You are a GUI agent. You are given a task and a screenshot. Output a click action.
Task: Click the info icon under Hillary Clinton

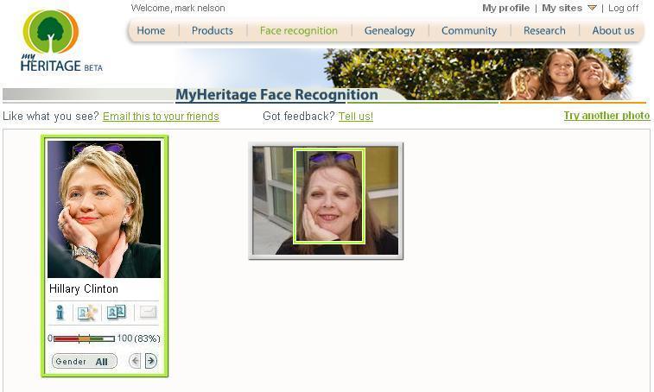coord(60,313)
